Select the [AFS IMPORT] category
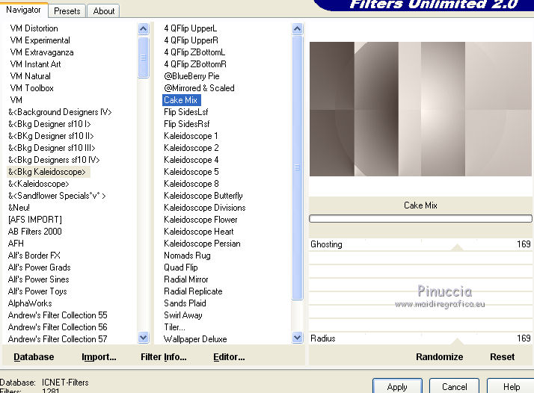The height and width of the screenshot is (393, 534). coord(35,220)
